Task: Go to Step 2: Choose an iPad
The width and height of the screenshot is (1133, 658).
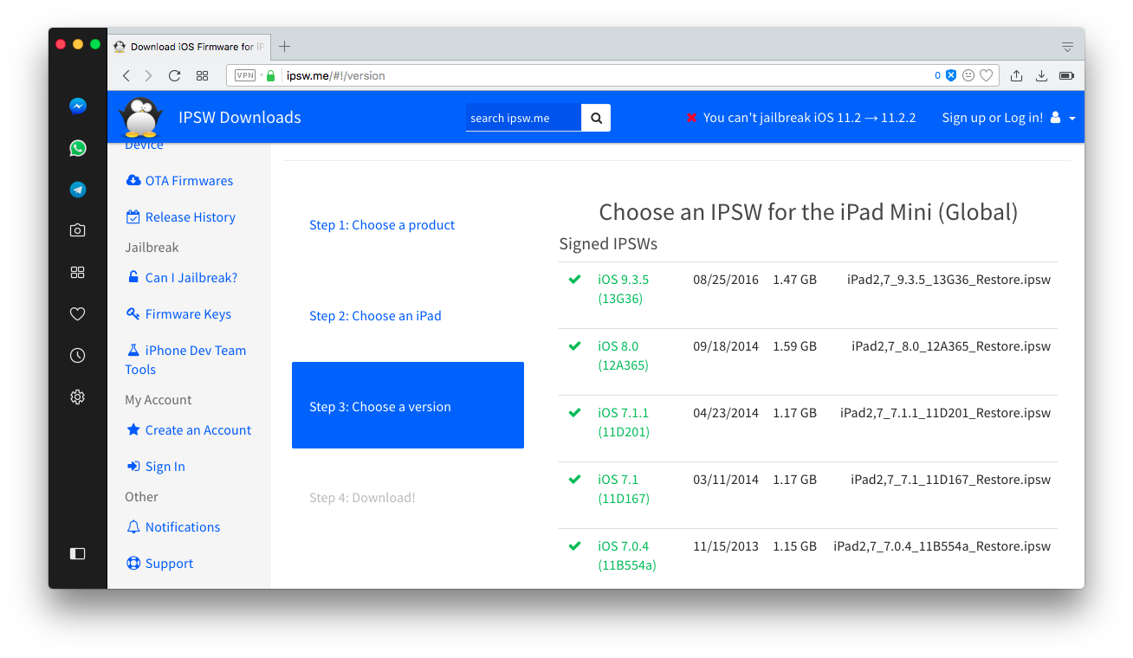Action: 375,316
